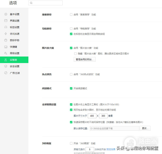The image size is (162, 154).
Task: Enable the 360画报 feature checkbox
Action: [x=71, y=143]
